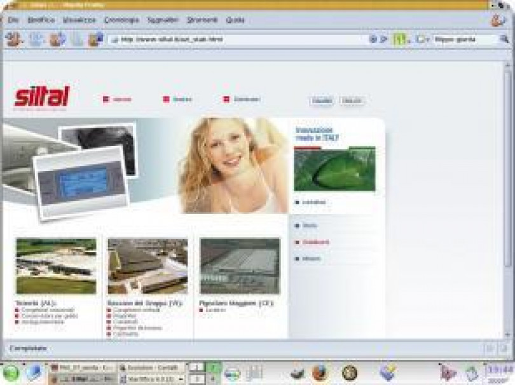Click the Forward navigation icon in toolbar
Image resolution: width=515 pixels, height=385 pixels.
36,39
